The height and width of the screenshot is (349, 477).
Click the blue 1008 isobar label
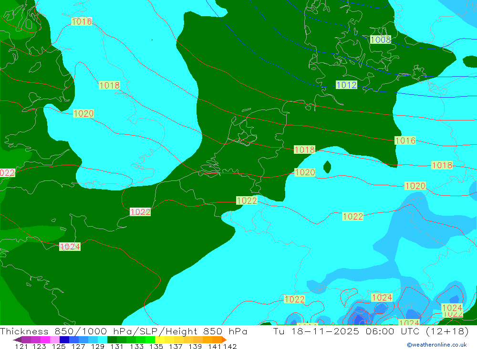pyautogui.click(x=381, y=40)
